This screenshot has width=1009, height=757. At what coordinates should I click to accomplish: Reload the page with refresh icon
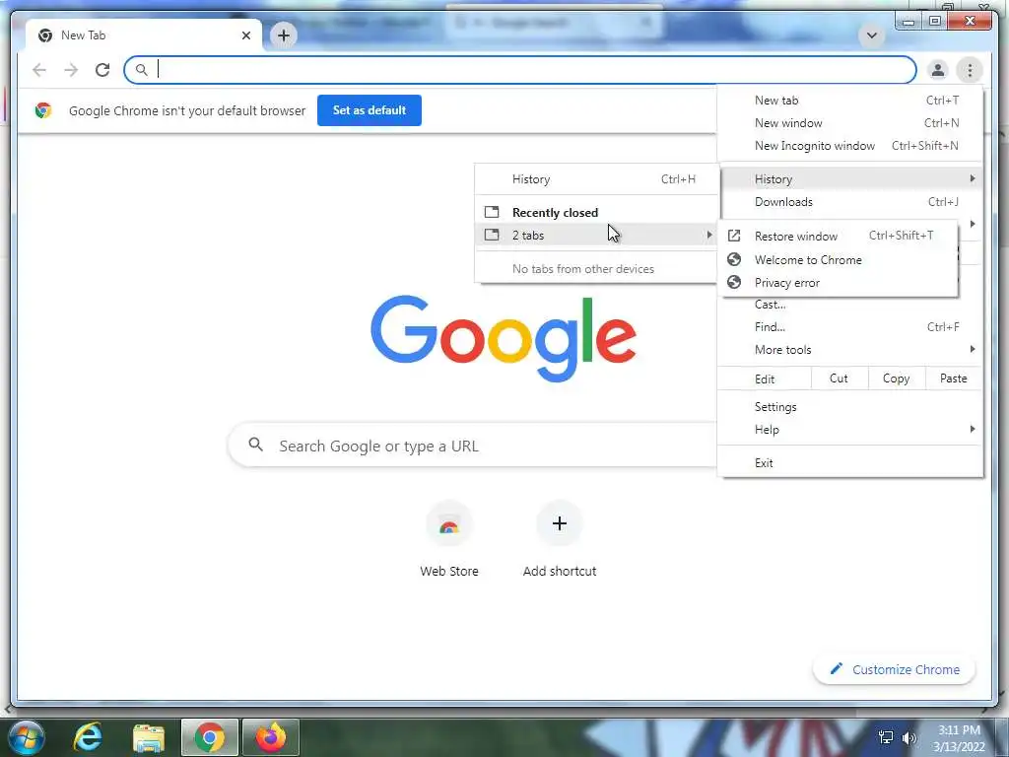pos(102,70)
